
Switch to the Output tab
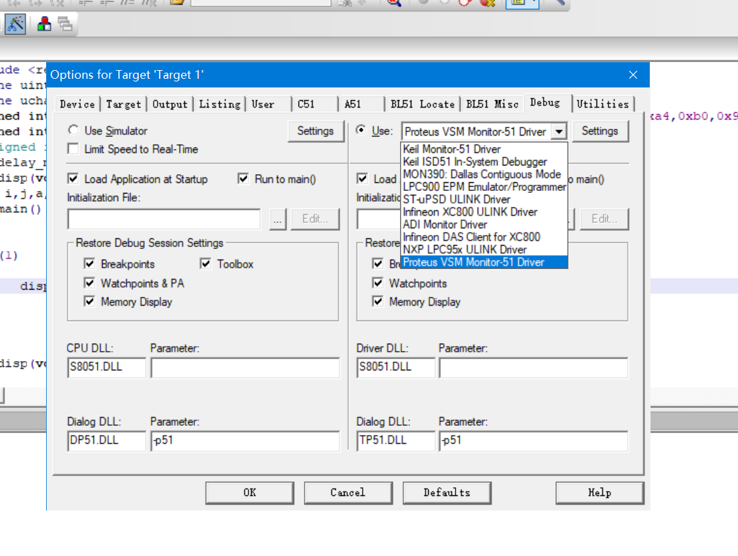tap(170, 104)
